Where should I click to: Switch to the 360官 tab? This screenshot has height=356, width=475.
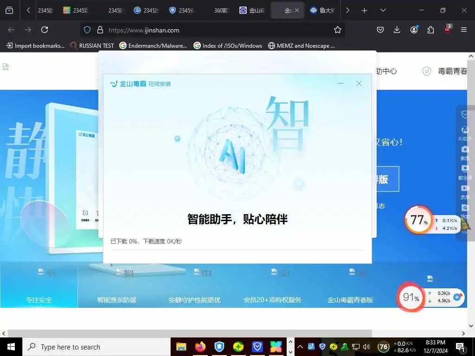[221, 11]
